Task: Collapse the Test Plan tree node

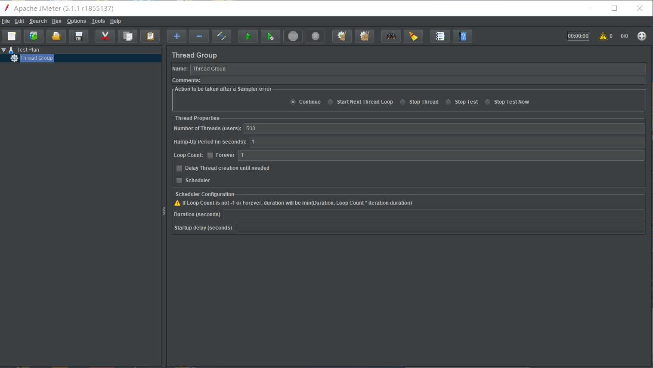Action: click(4, 50)
